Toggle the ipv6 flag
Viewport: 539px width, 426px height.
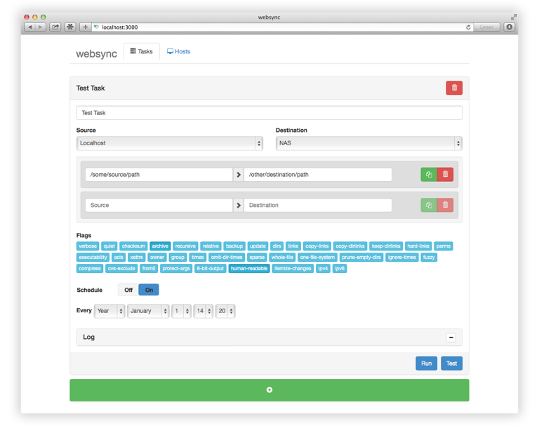(340, 268)
